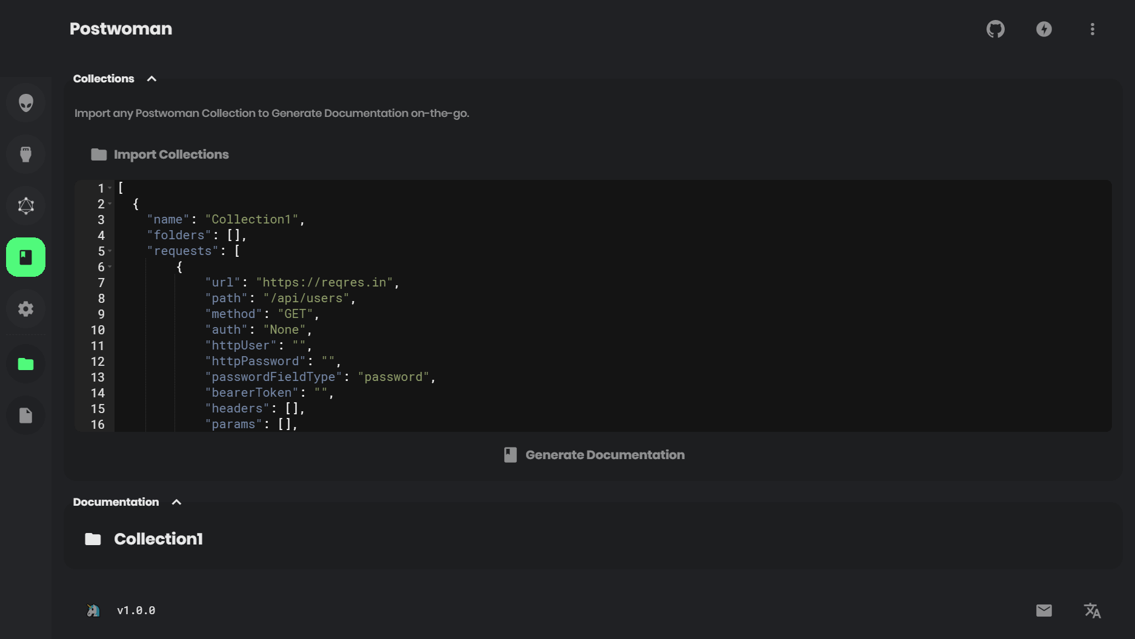Click the unicorn logo icon in footer
Image resolution: width=1135 pixels, height=639 pixels.
pyautogui.click(x=93, y=611)
